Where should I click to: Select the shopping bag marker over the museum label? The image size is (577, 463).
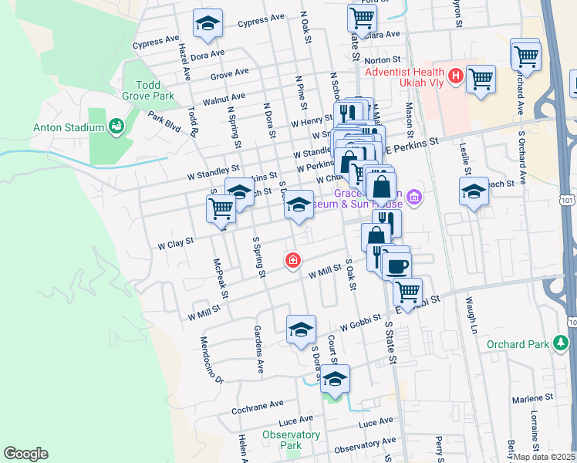(x=382, y=188)
